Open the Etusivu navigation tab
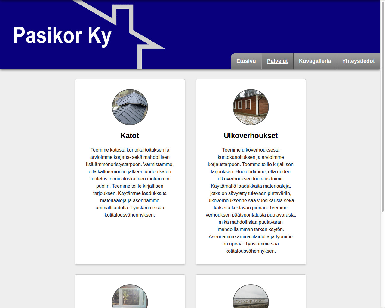Image resolution: width=385 pixels, height=308 pixels. click(x=246, y=61)
